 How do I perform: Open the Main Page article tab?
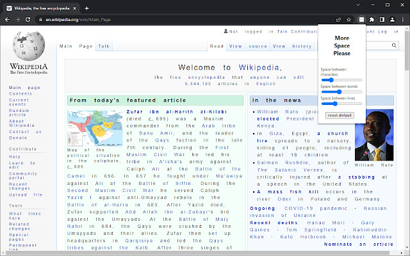(76, 46)
